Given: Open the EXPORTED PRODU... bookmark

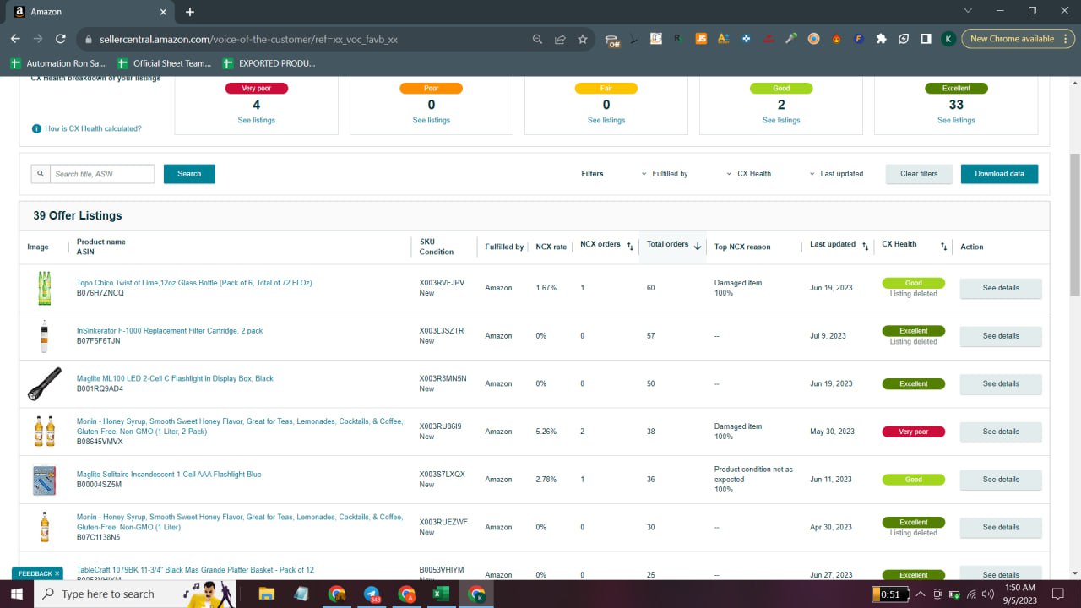Looking at the screenshot, I should pyautogui.click(x=269, y=63).
